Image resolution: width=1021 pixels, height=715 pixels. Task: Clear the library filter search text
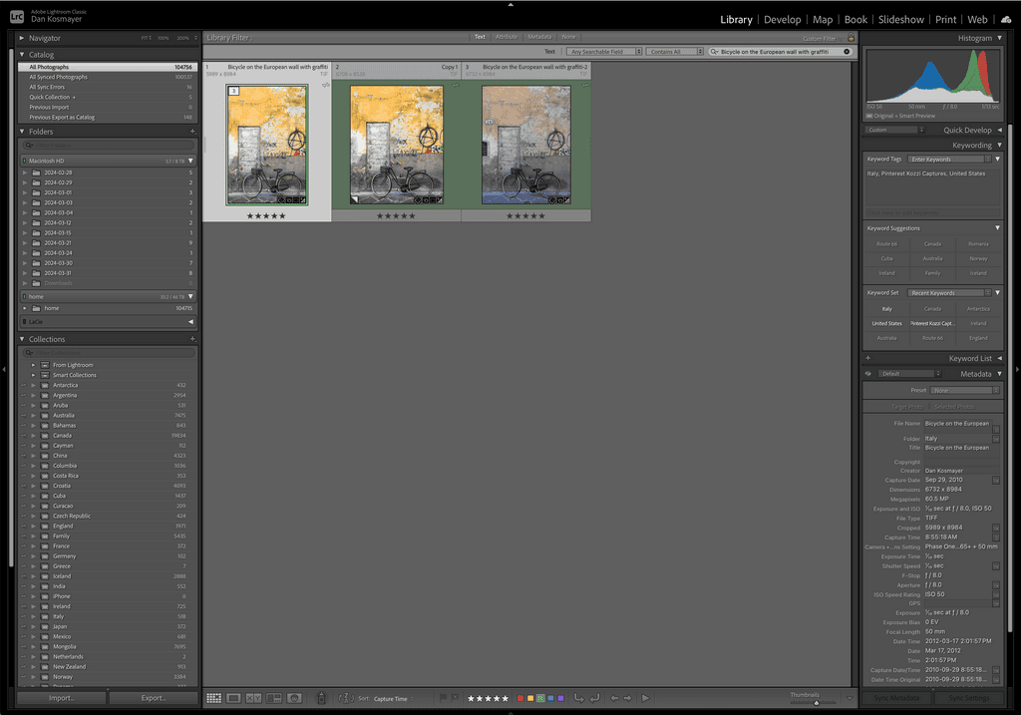847,52
